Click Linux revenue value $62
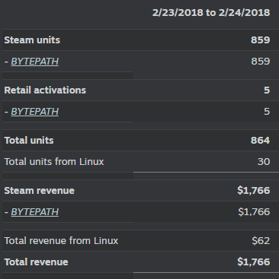Viewport: 279px width, 279px height. (x=261, y=241)
